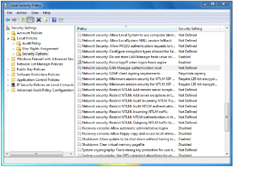Click the Security Settings root node icon
This screenshot has height=171, width=260.
pyautogui.click(x=8, y=28)
